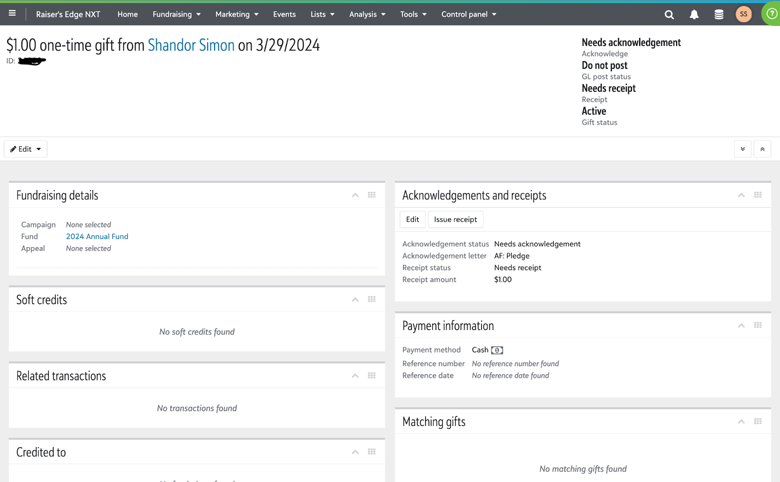This screenshot has width=780, height=482.
Task: Collapse the Related transactions tile
Action: (355, 375)
